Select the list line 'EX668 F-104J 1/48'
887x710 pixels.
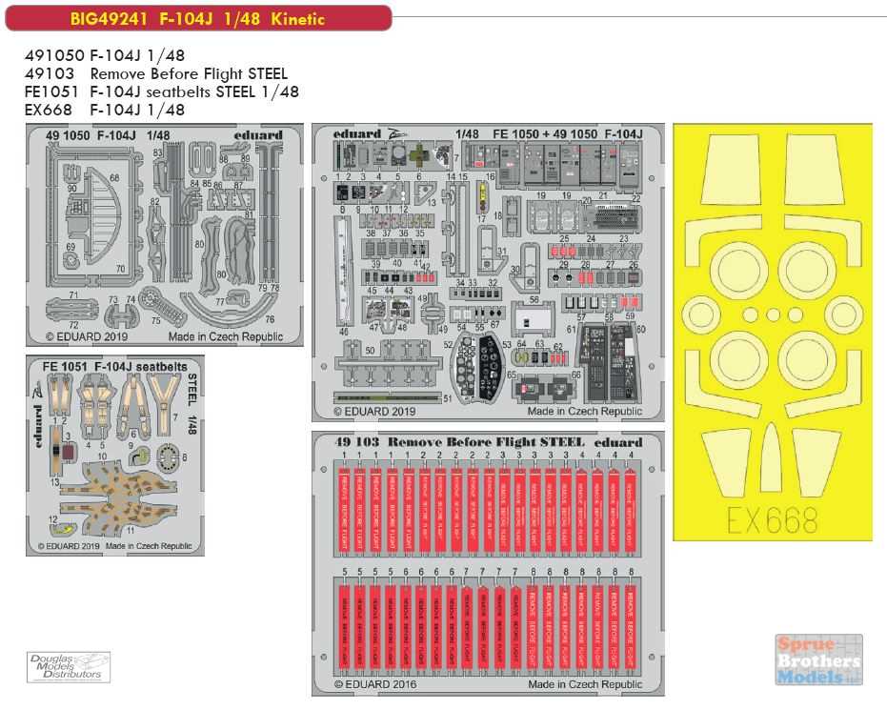click(105, 110)
